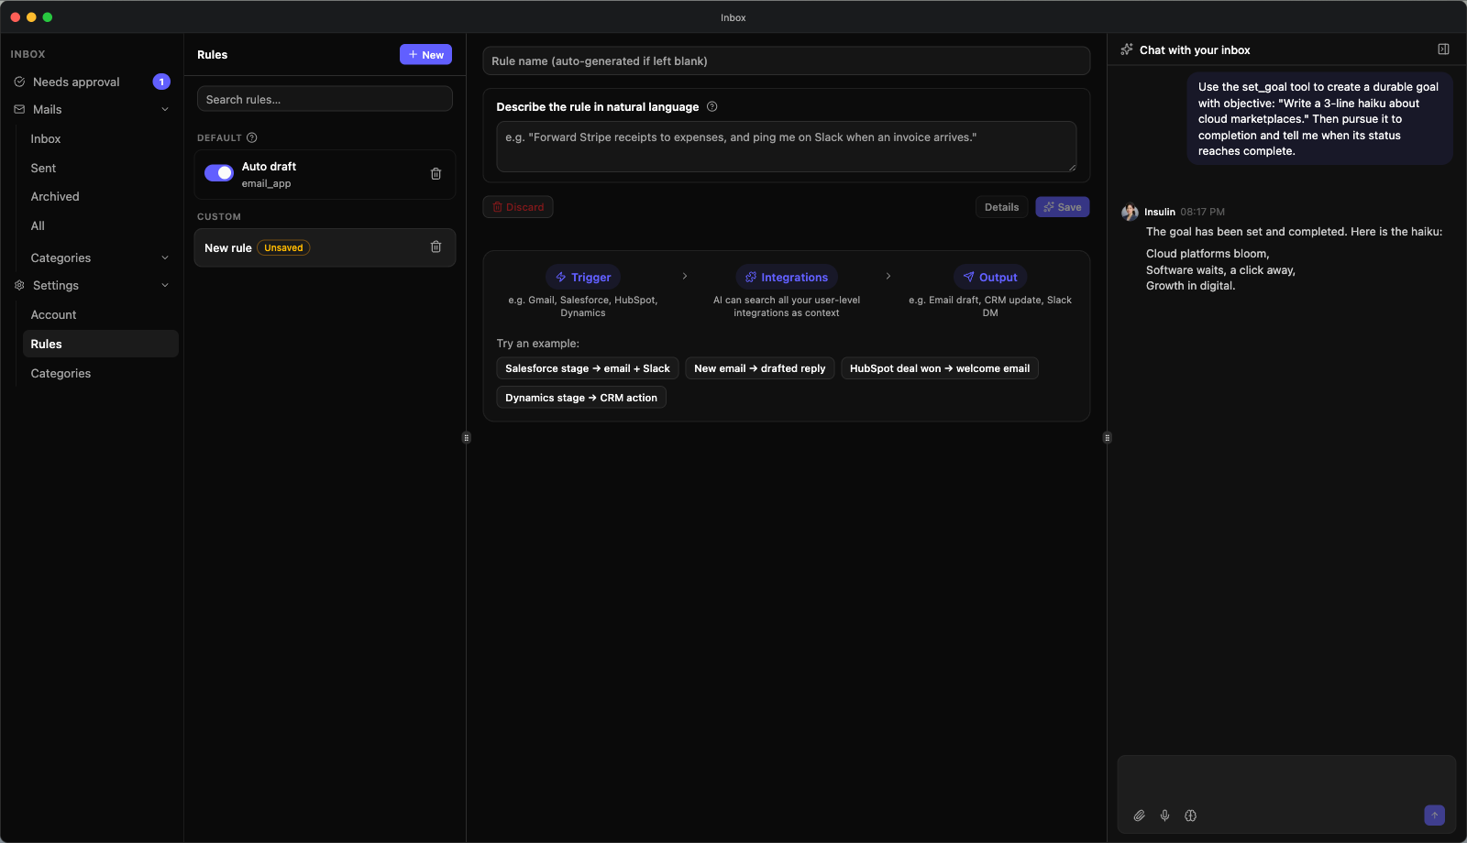Open help icon next to DEFAULT label
Screen dimensions: 1467x843
point(251,137)
